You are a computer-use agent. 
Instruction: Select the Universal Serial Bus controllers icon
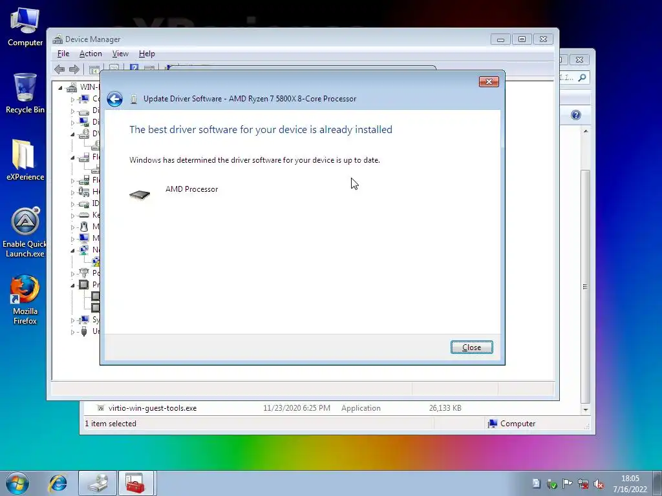coord(84,331)
